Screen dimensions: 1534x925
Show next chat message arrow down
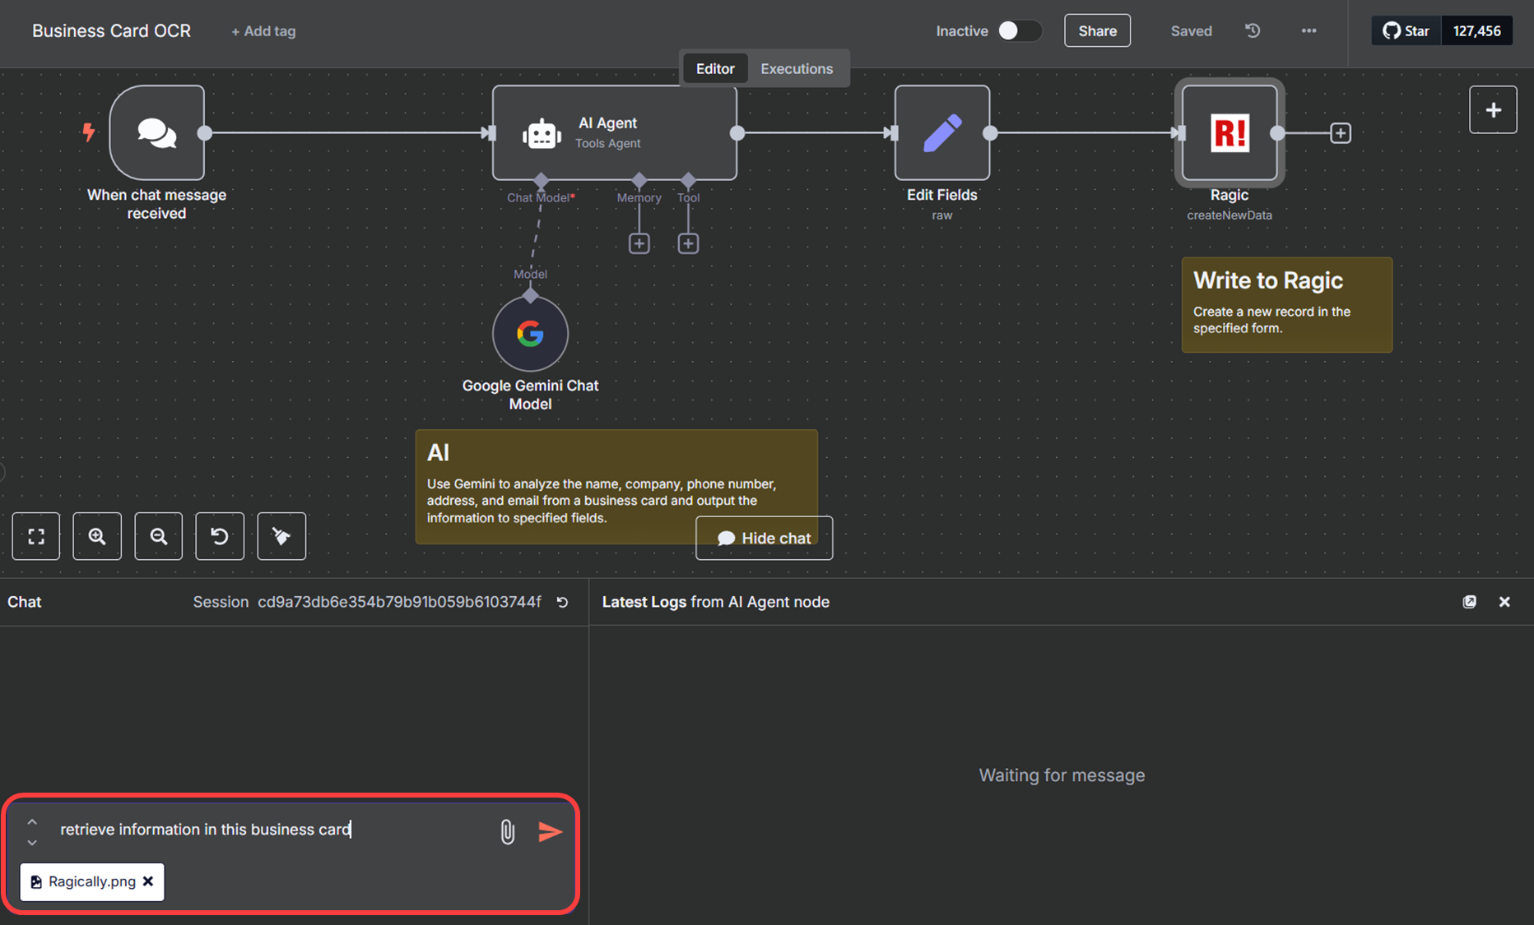coord(32,842)
